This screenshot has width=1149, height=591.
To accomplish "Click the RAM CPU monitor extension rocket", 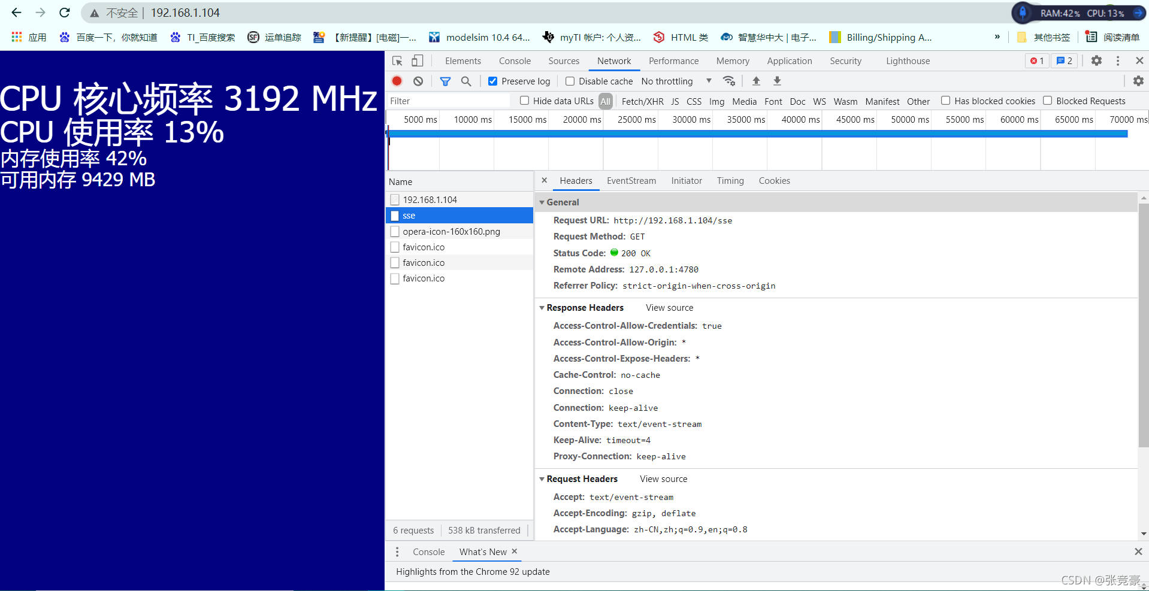I will click(x=1023, y=13).
